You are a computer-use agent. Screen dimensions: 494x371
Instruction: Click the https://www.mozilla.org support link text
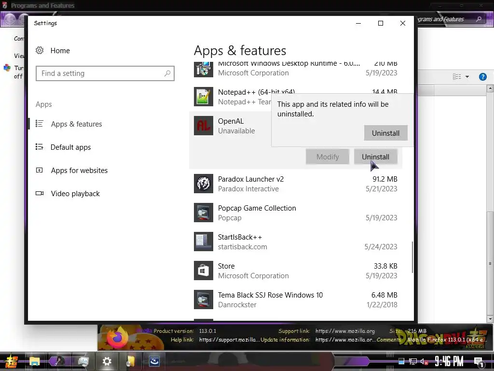tap(345, 331)
